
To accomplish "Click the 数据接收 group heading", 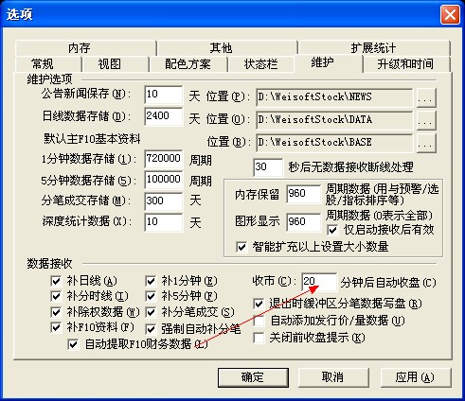I will pos(49,264).
